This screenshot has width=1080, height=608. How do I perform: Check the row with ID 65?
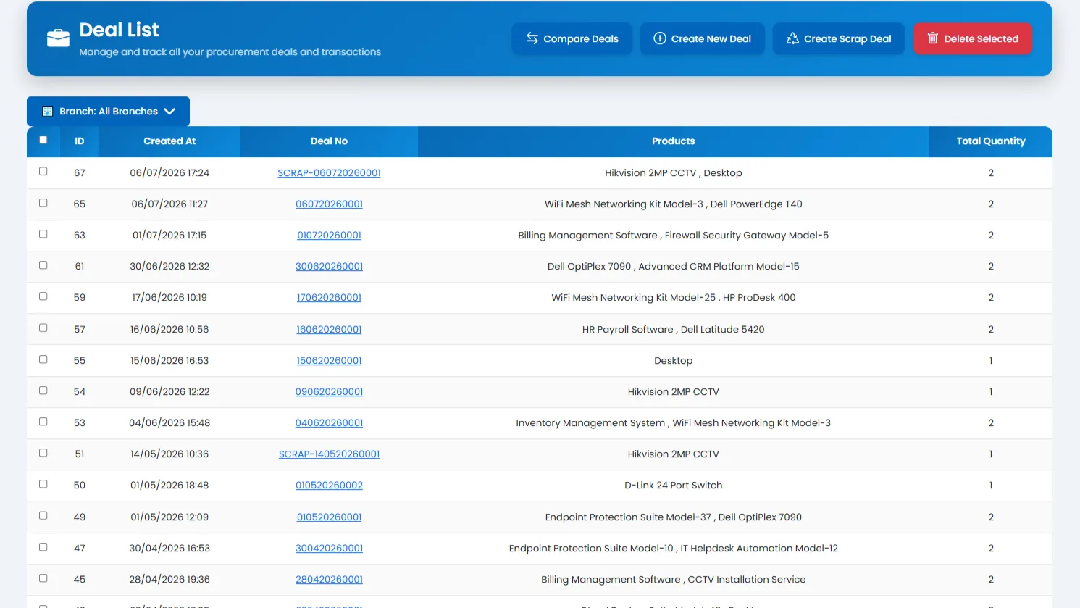tap(43, 203)
